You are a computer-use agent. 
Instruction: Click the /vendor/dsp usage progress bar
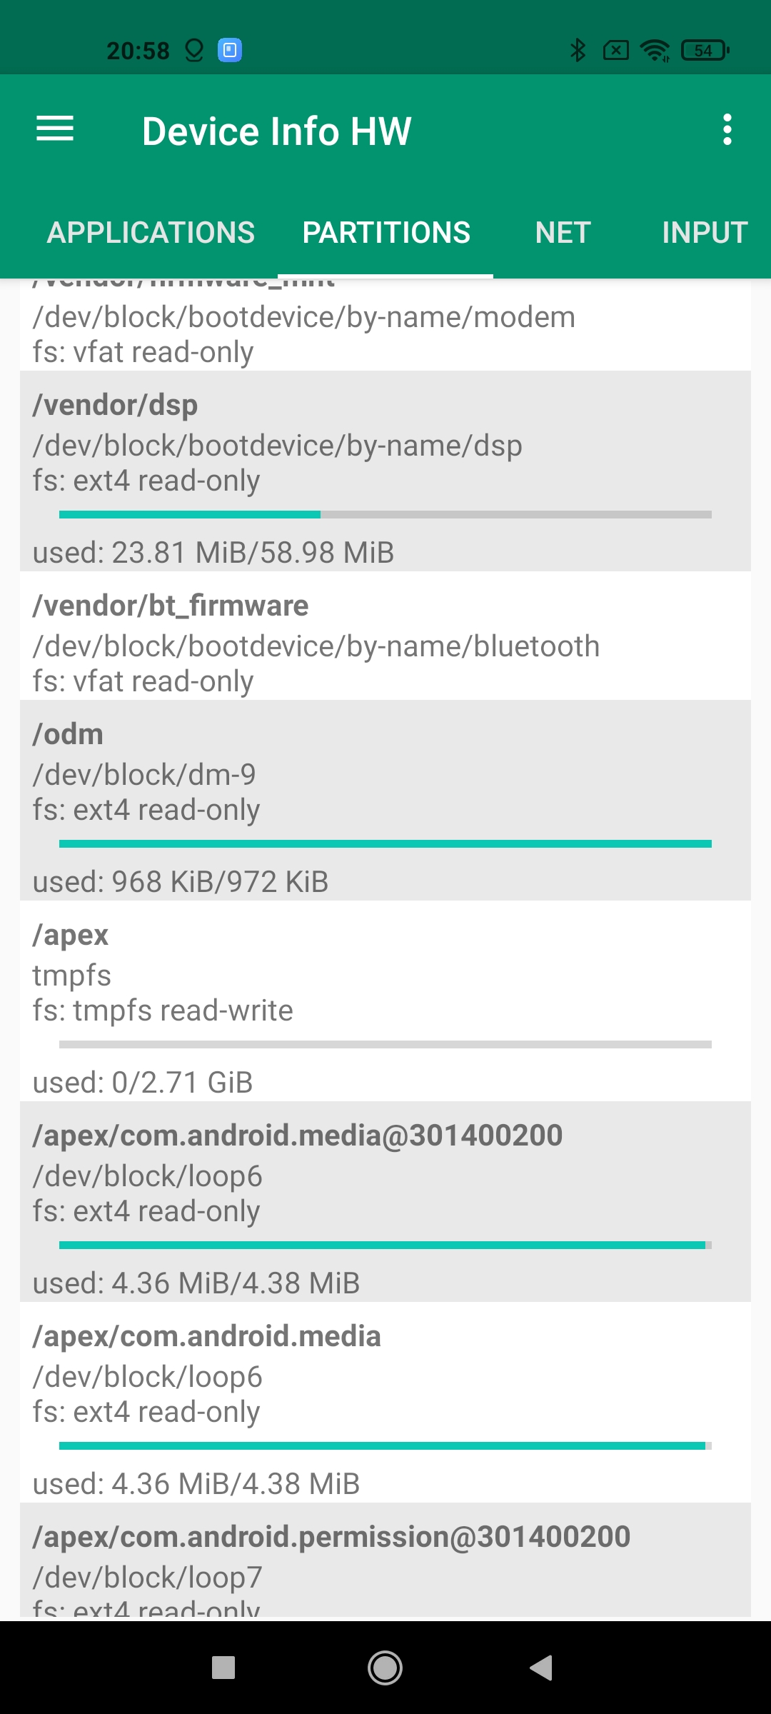point(385,514)
